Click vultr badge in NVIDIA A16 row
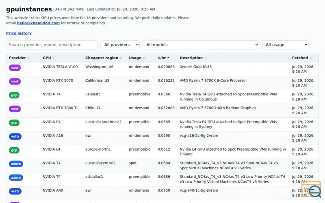Screen dimensions: 325x203 coord(15,136)
